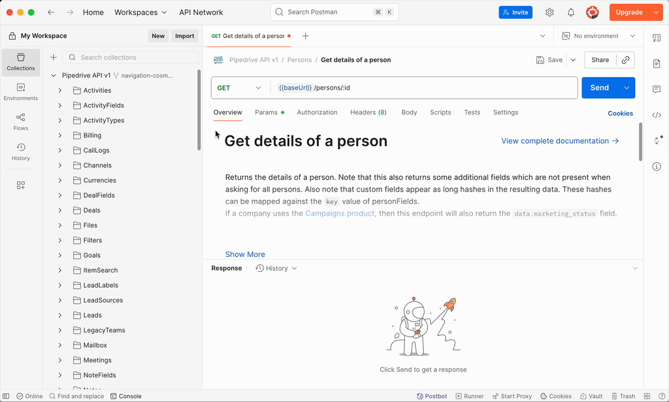Open the Upgrade dropdown arrow
The image size is (669, 402).
tap(656, 12)
